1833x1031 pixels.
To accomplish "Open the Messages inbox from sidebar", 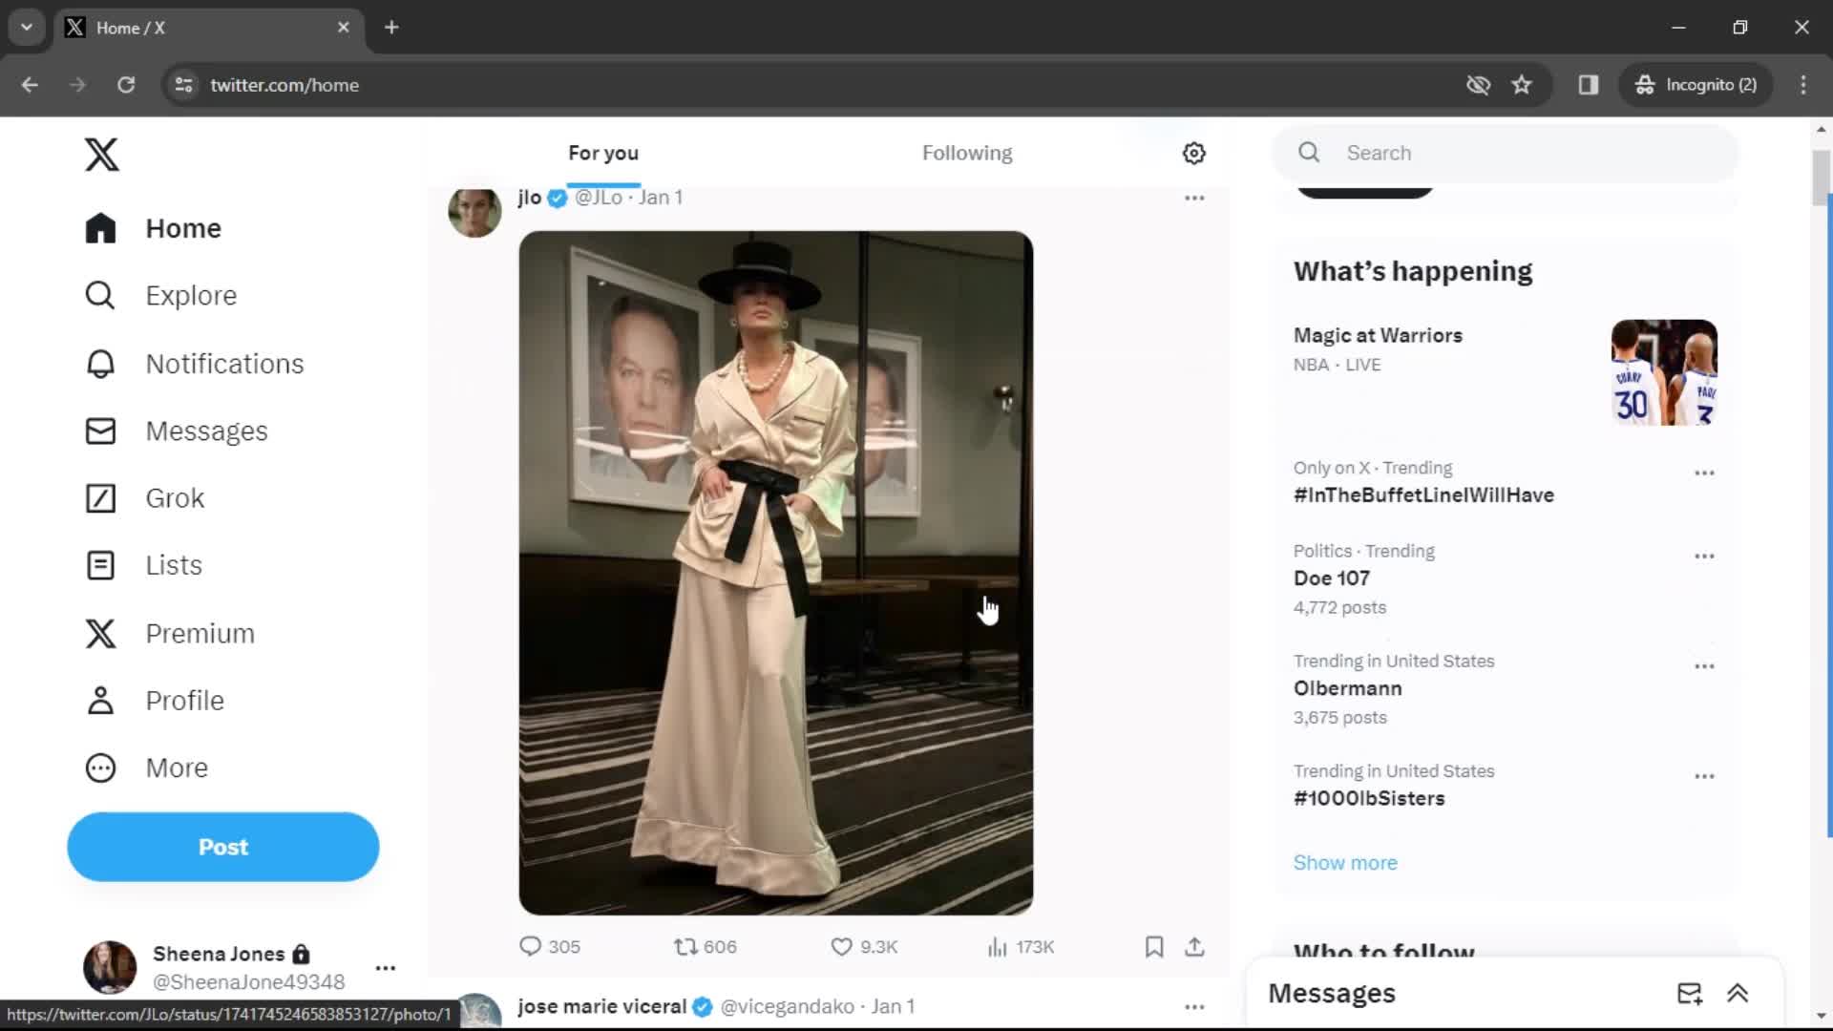I will [x=207, y=431].
